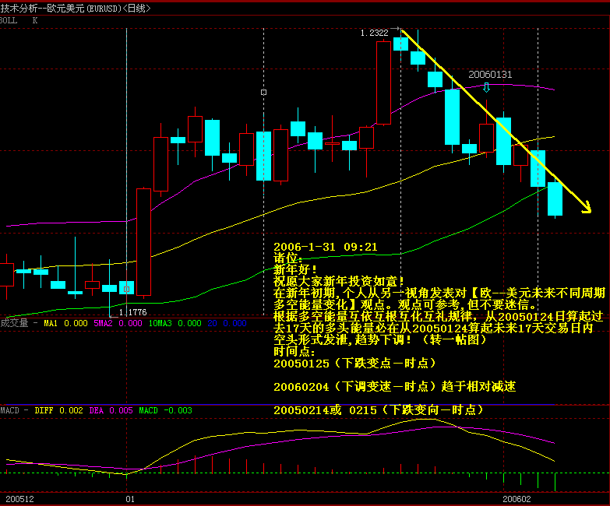Click the green 10MA3 0.000 value
The width and height of the screenshot is (610, 506).
[x=175, y=323]
